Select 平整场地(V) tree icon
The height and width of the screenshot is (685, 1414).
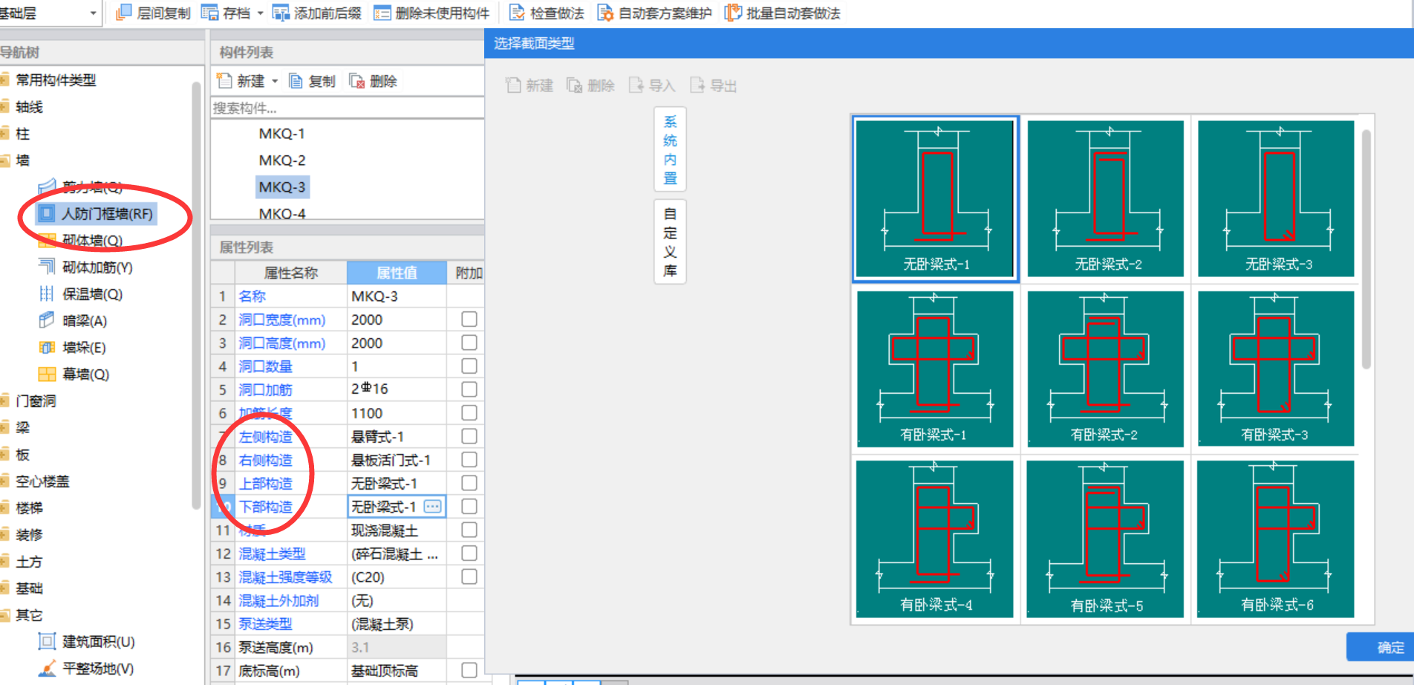47,668
